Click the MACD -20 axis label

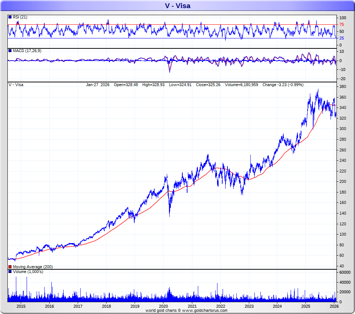point(342,79)
